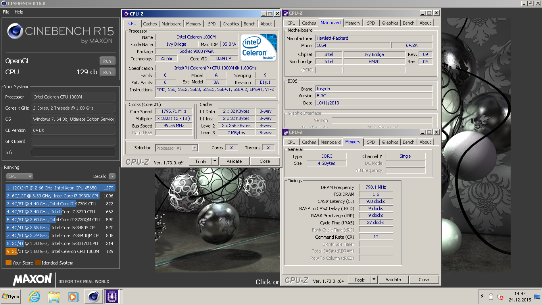
Task: Open About tab in CPU window
Action: click(x=266, y=24)
